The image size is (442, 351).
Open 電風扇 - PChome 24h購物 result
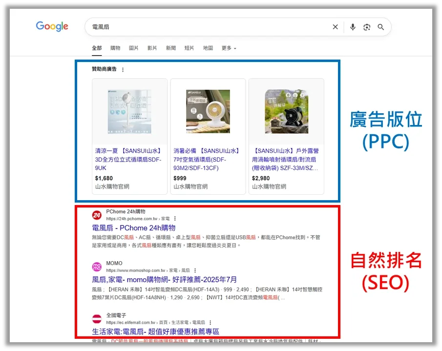pos(134,228)
